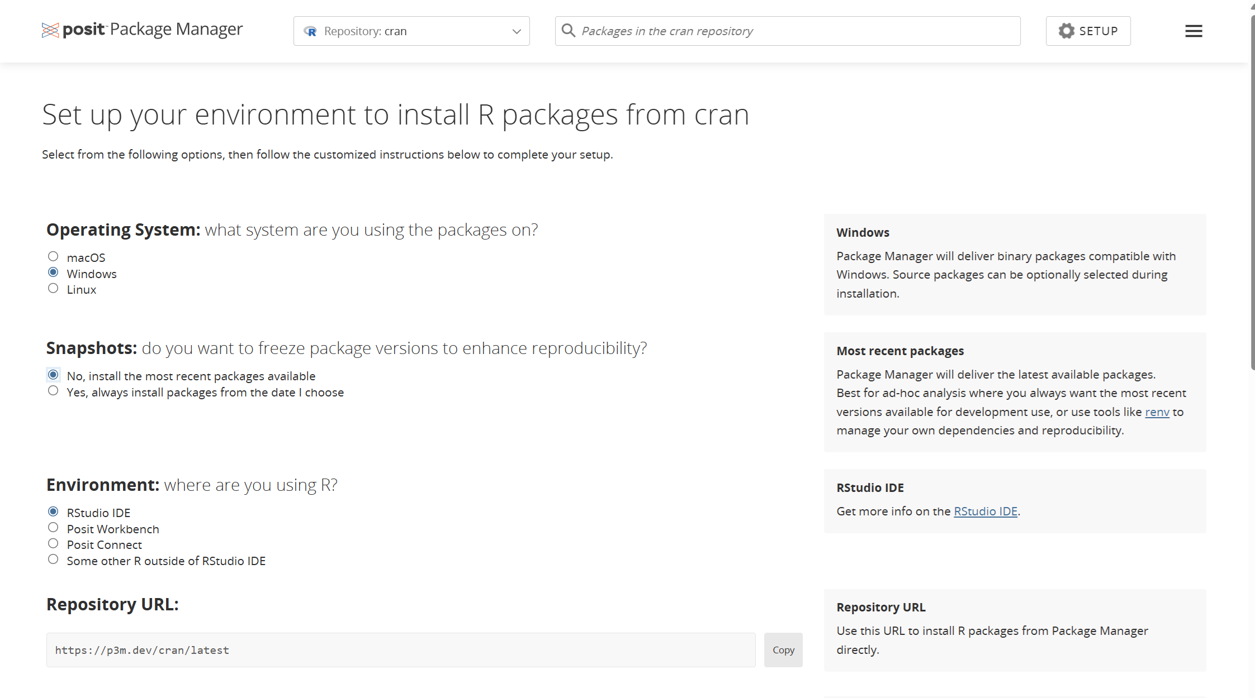Screen dimensions: 1255x698
Task: Select the Linux operating system option
Action: [x=53, y=289]
